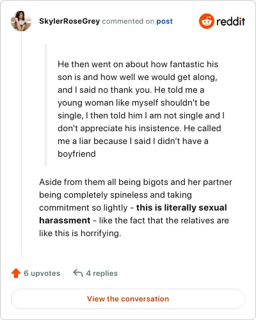Click the final line "like this is horrifying."
Viewport: 256px width, 320px height.
click(x=80, y=233)
